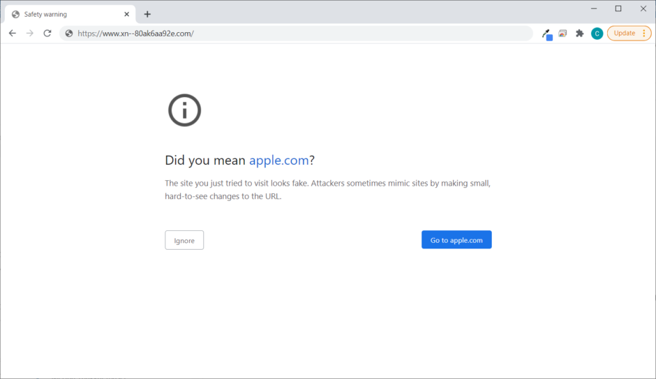Open the color picker eyedropper extension
Image resolution: width=656 pixels, height=379 pixels.
(547, 34)
